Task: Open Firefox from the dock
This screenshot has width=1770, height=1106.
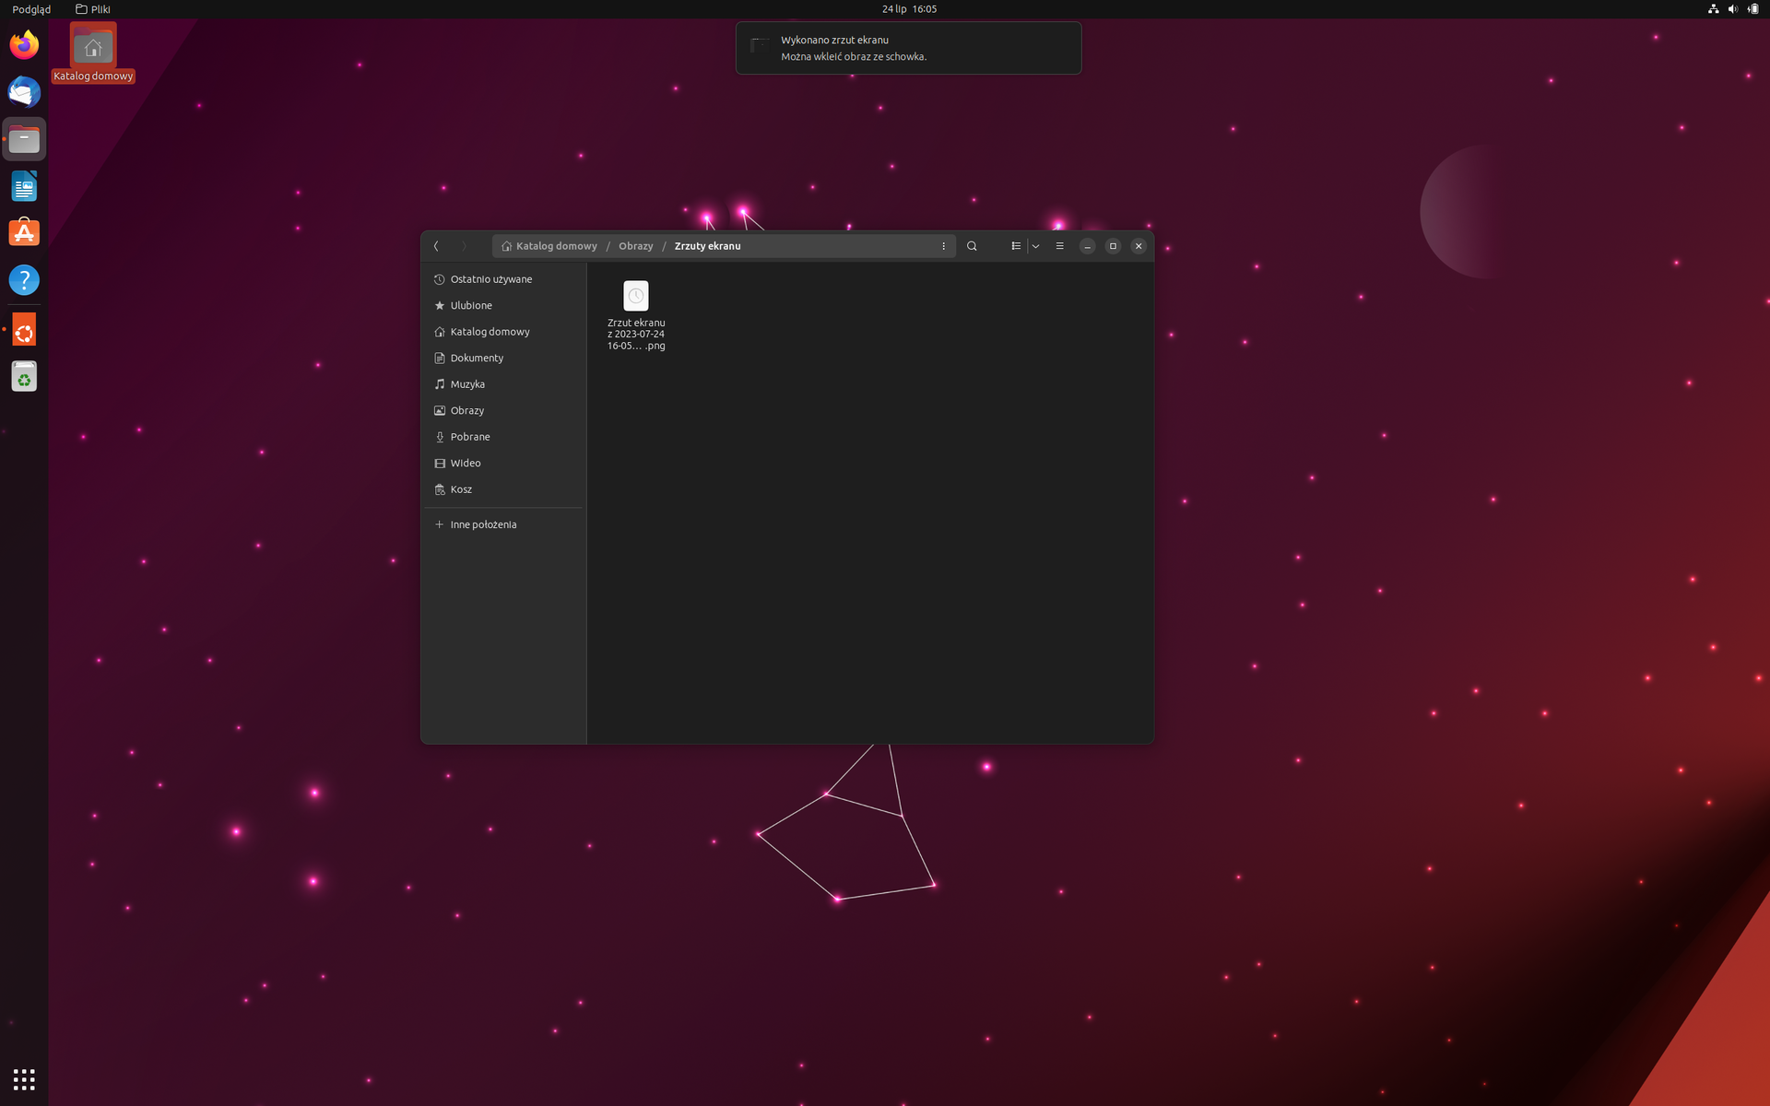Action: pos(24,44)
